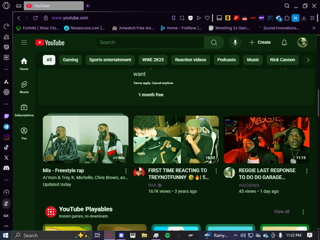The width and height of the screenshot is (320, 240).
Task: Select the Nick Cannon chip
Action: pyautogui.click(x=282, y=60)
